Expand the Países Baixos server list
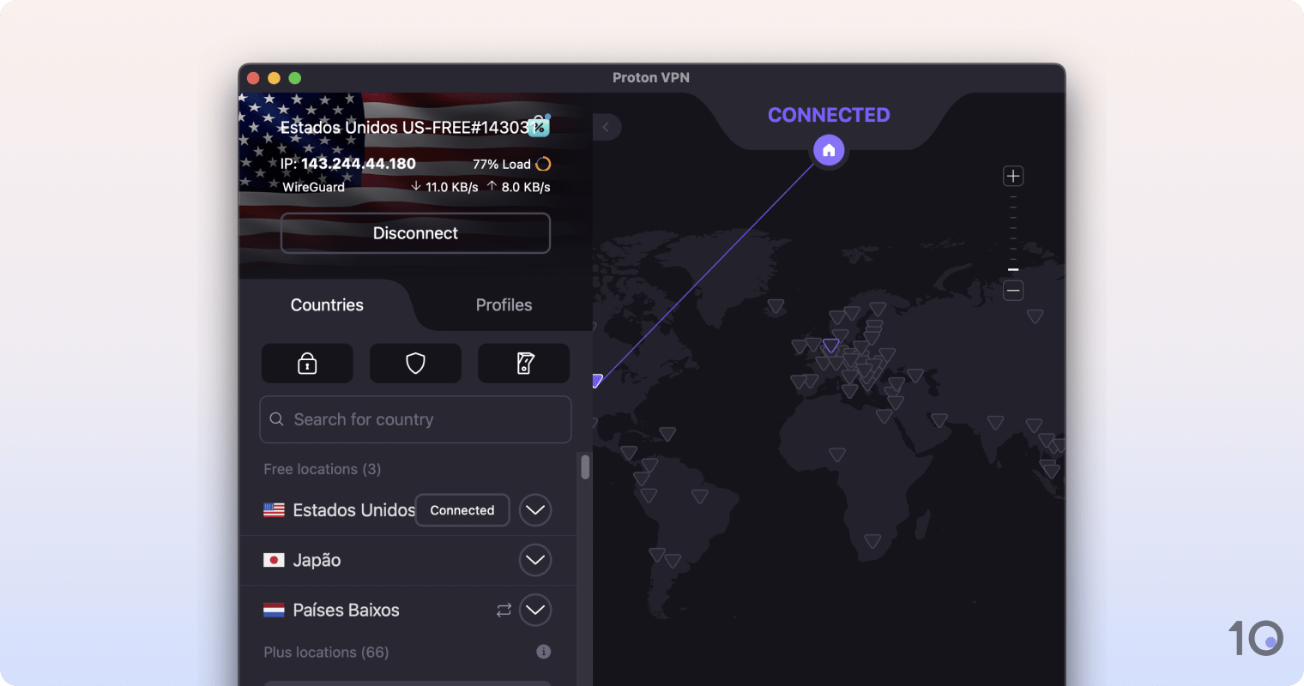1304x686 pixels. 534,610
